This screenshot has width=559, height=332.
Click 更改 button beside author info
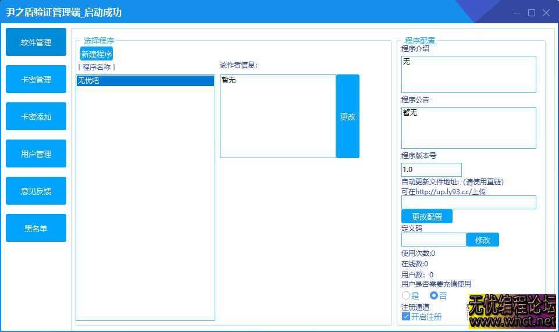[x=348, y=116]
